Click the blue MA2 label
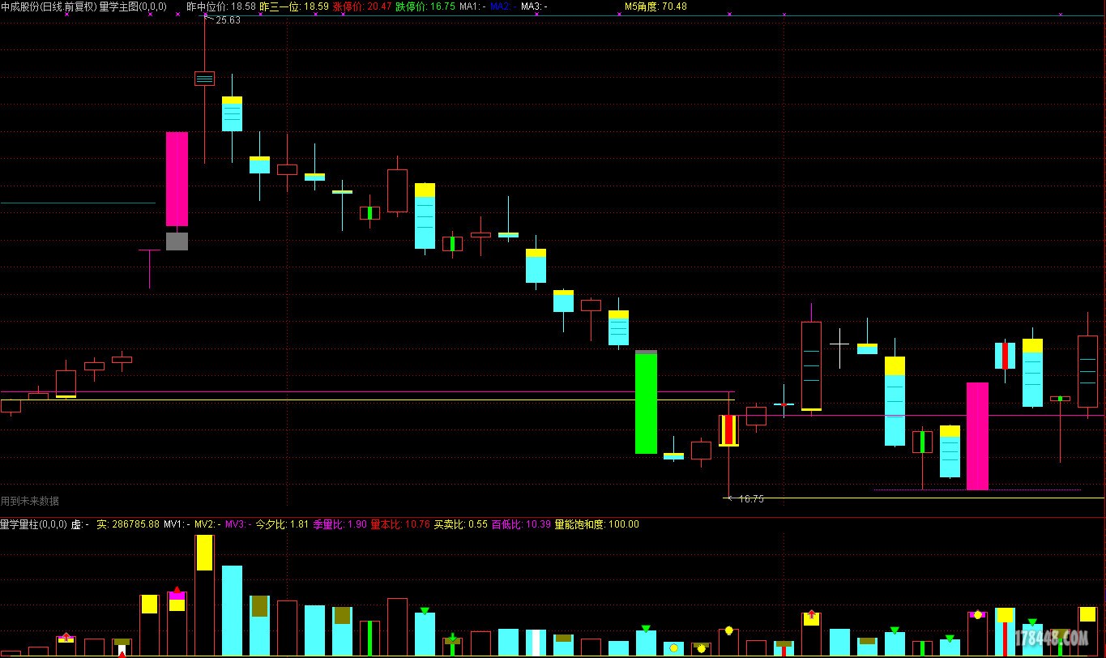 (x=502, y=6)
